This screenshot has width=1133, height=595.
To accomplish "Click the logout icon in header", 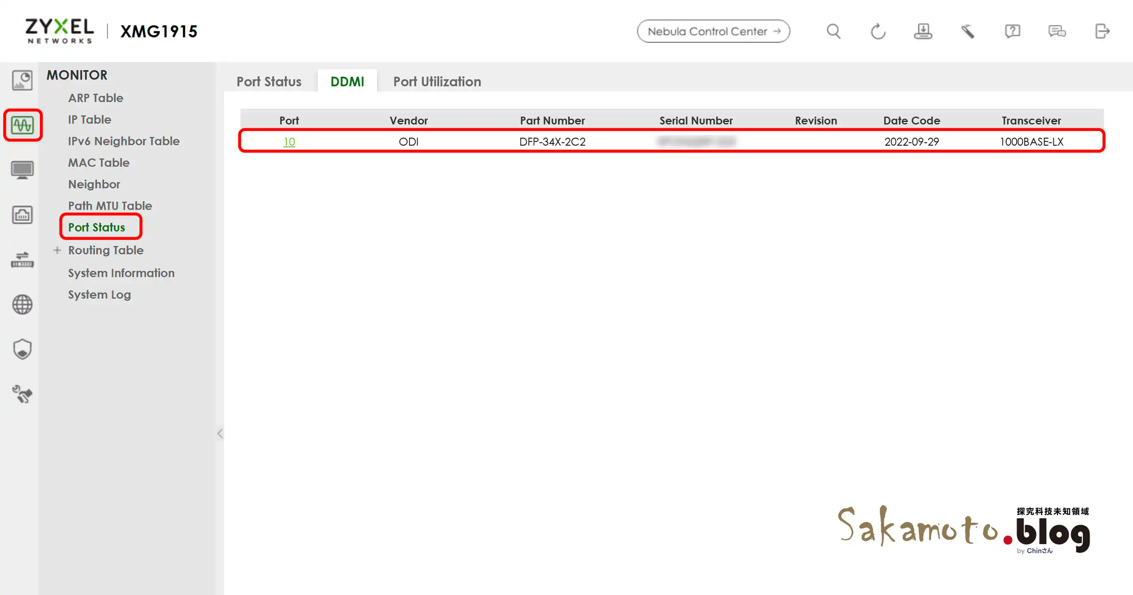I will [x=1102, y=31].
